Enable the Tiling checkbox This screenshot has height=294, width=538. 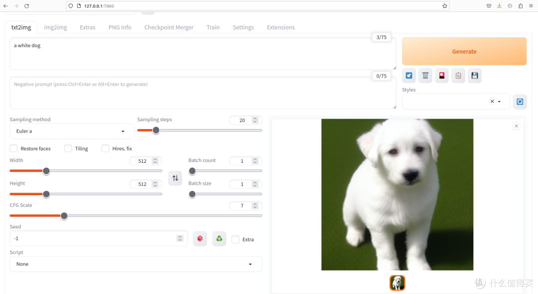tap(68, 148)
